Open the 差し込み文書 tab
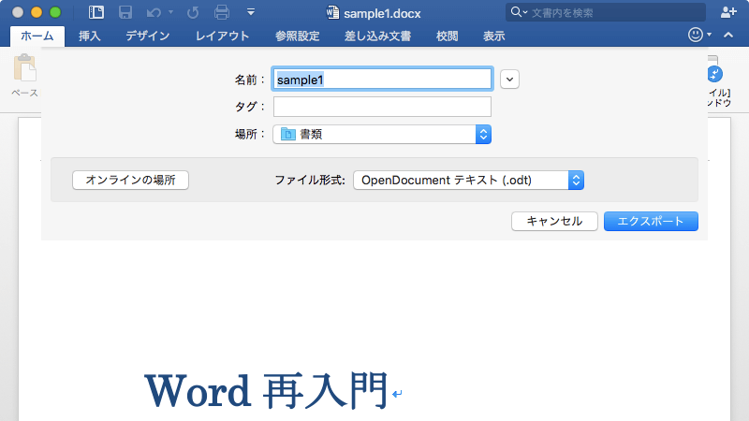Screen dimensions: 749x421 pos(378,36)
